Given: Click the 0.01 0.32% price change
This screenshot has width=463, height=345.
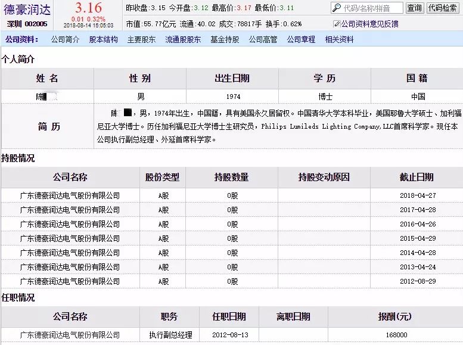Looking at the screenshot, I should pyautogui.click(x=88, y=19).
